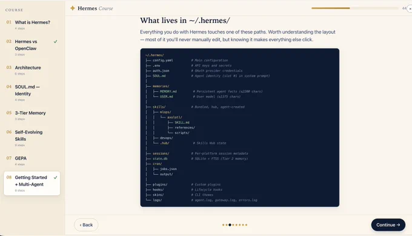Click the comment '# Lifecycle hooks'
The image size is (412, 236).
(207, 190)
